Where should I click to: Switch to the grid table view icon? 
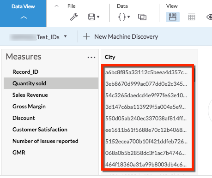click(192, 17)
